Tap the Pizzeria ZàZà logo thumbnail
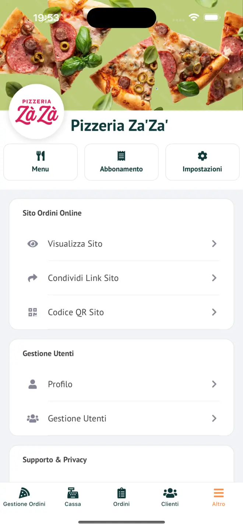Screen dimensions: 243x528 pos(36,112)
